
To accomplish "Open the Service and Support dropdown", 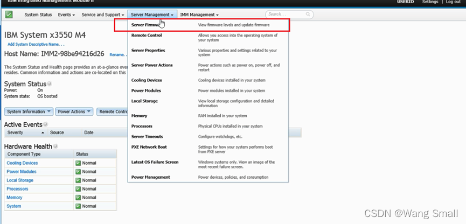I will [x=103, y=15].
